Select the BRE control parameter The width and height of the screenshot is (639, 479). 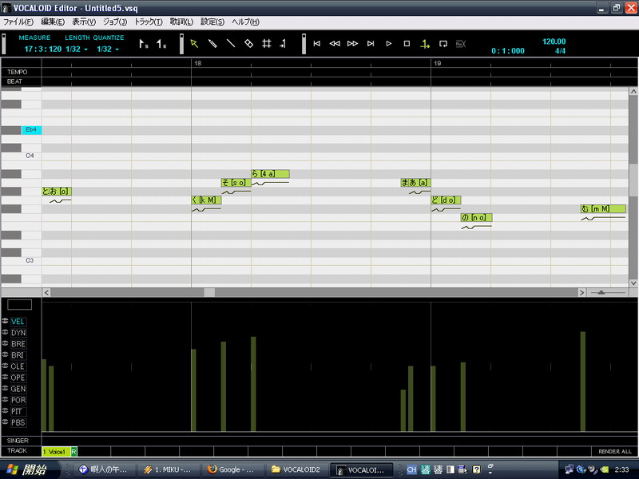click(18, 344)
